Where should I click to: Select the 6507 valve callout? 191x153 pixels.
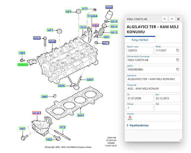(x=90, y=80)
